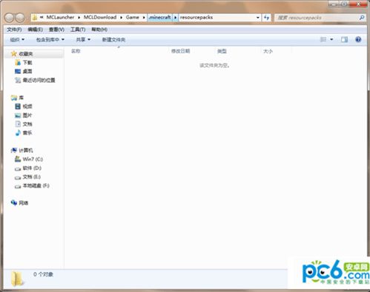This screenshot has width=370, height=292.
Task: Select the .minecraft breadcrumb segment
Action: [x=160, y=18]
